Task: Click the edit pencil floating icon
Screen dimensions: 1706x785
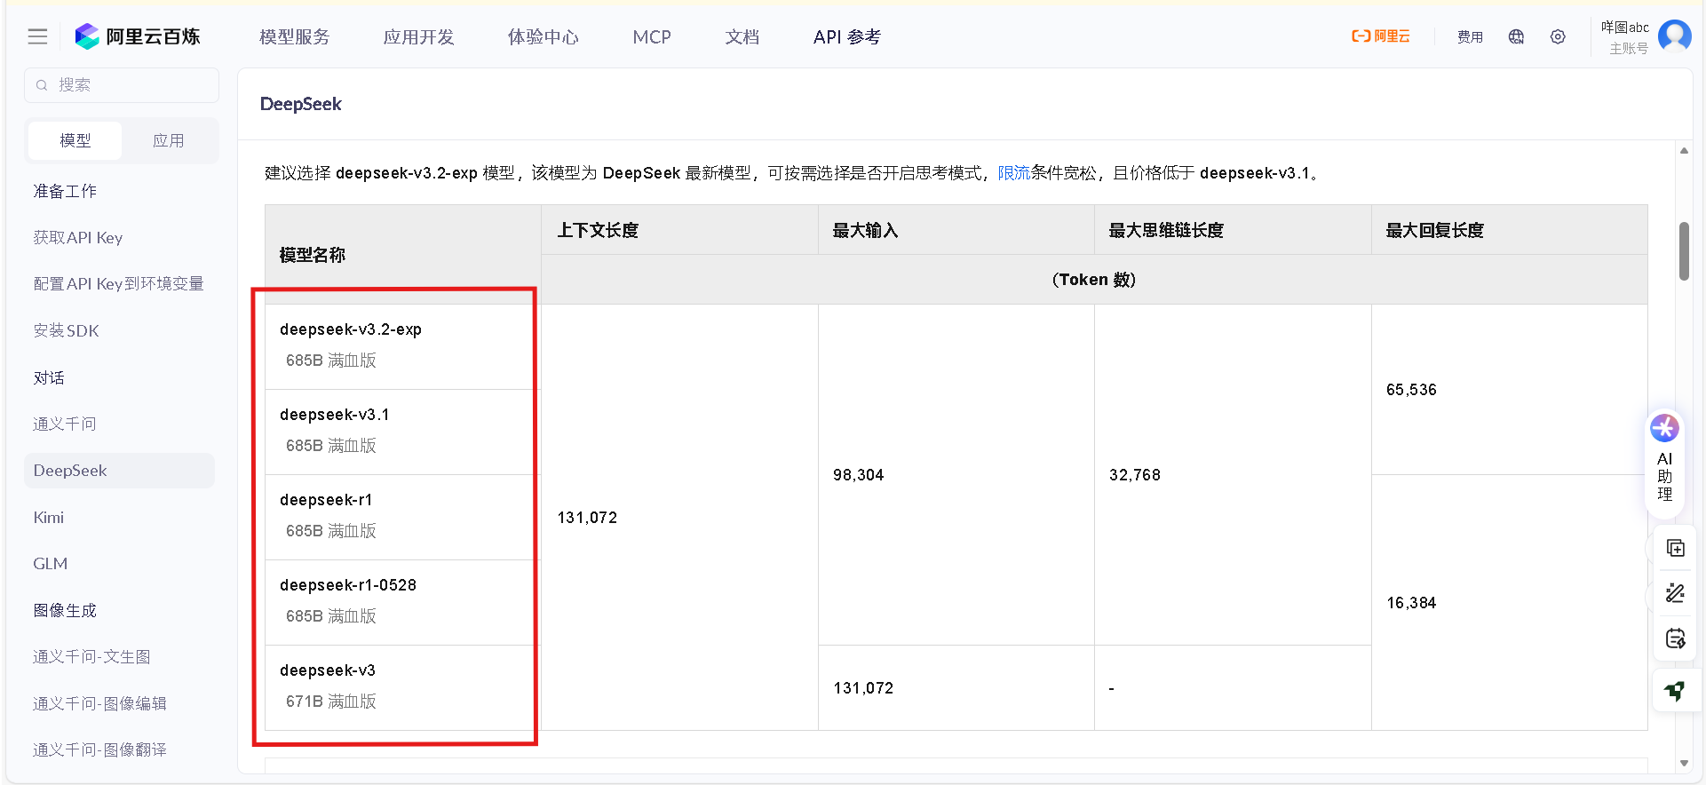Action: [1675, 593]
